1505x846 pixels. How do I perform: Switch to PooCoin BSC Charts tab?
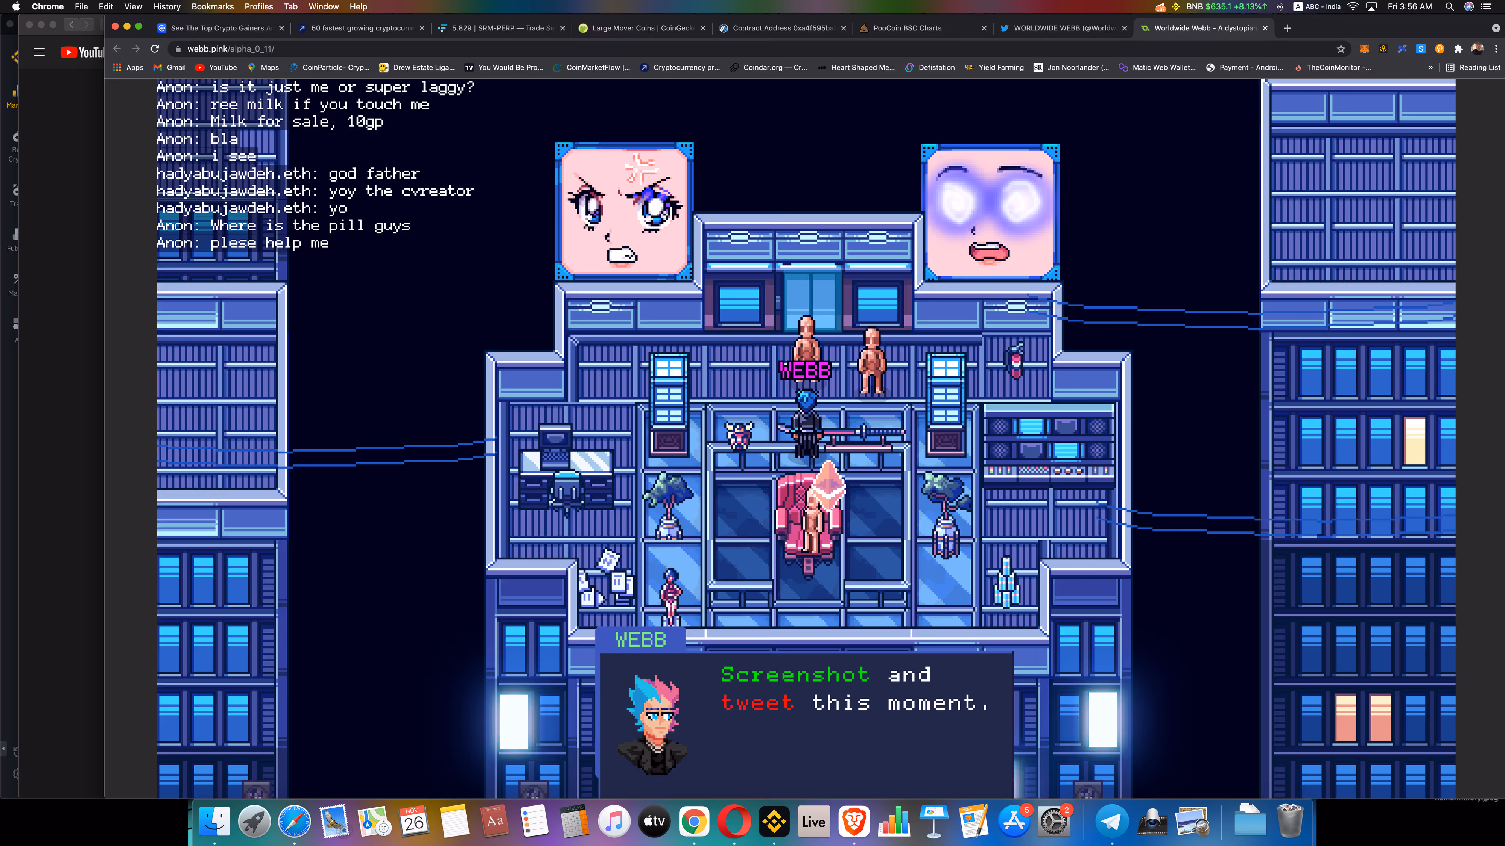[x=907, y=28]
